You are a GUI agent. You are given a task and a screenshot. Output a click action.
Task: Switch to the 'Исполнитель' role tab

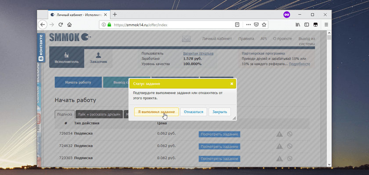[67, 58]
